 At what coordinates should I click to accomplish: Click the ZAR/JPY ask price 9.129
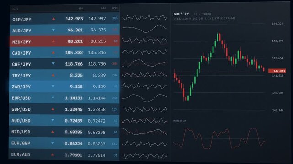[x=99, y=87]
